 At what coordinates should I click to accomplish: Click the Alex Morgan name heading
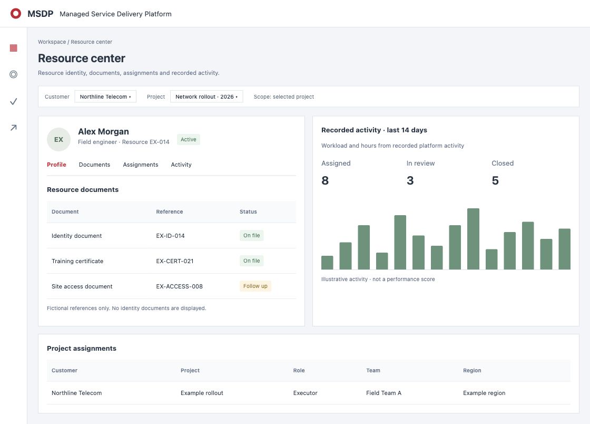(103, 131)
